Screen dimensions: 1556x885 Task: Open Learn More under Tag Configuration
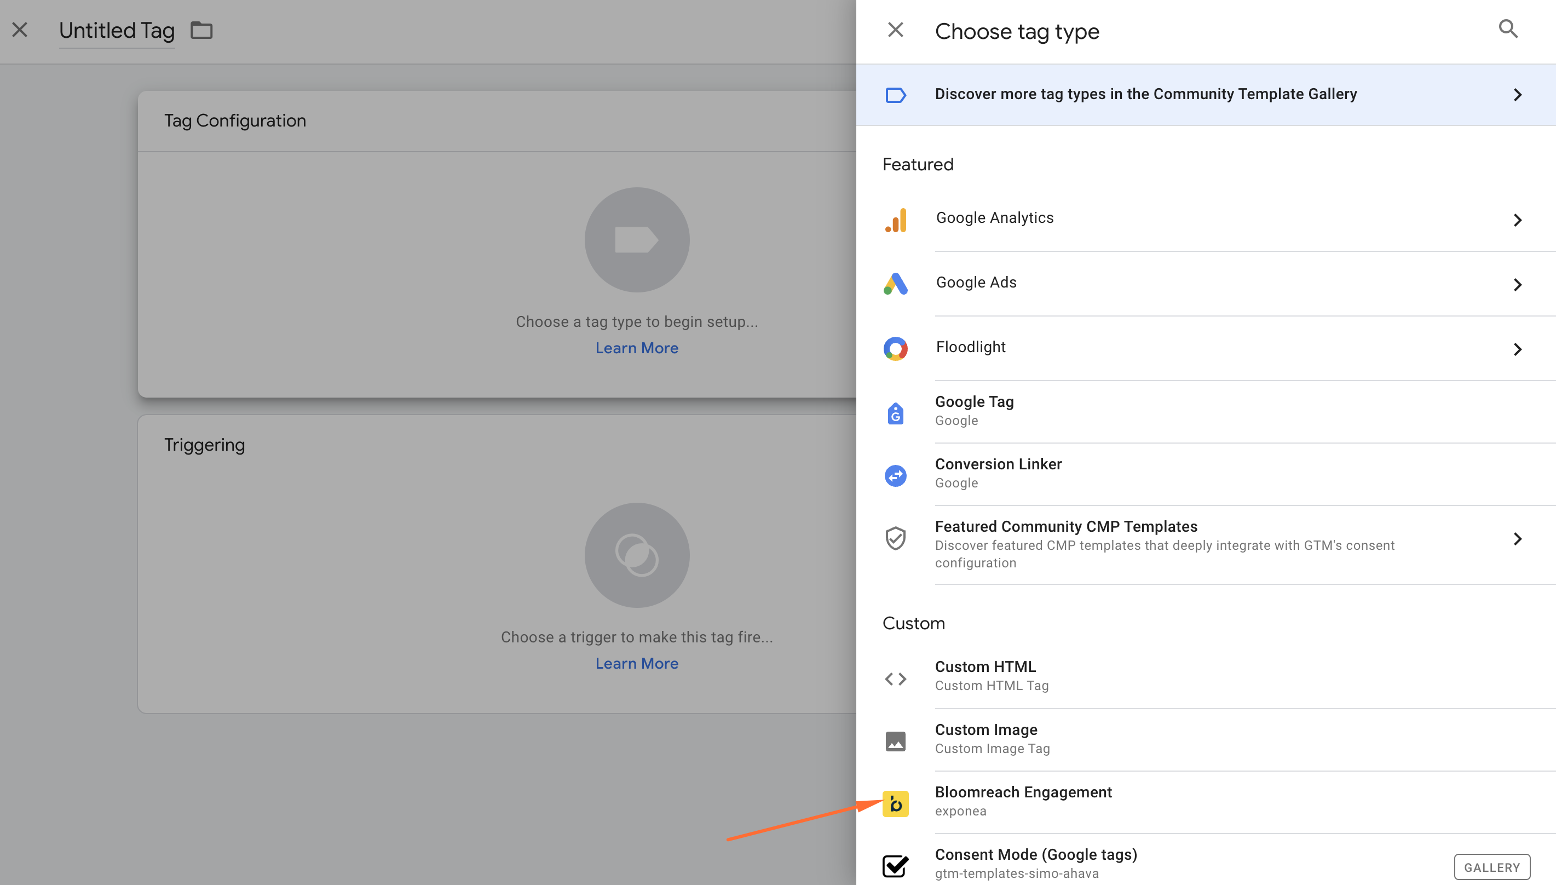[x=637, y=348]
